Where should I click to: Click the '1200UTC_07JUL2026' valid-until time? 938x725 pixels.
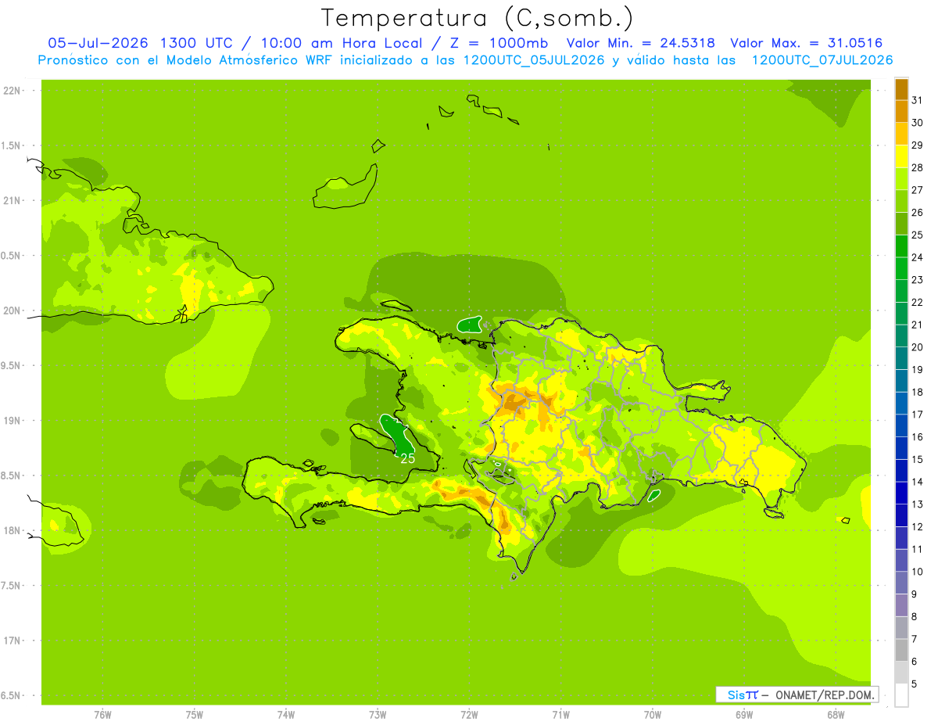tap(822, 60)
